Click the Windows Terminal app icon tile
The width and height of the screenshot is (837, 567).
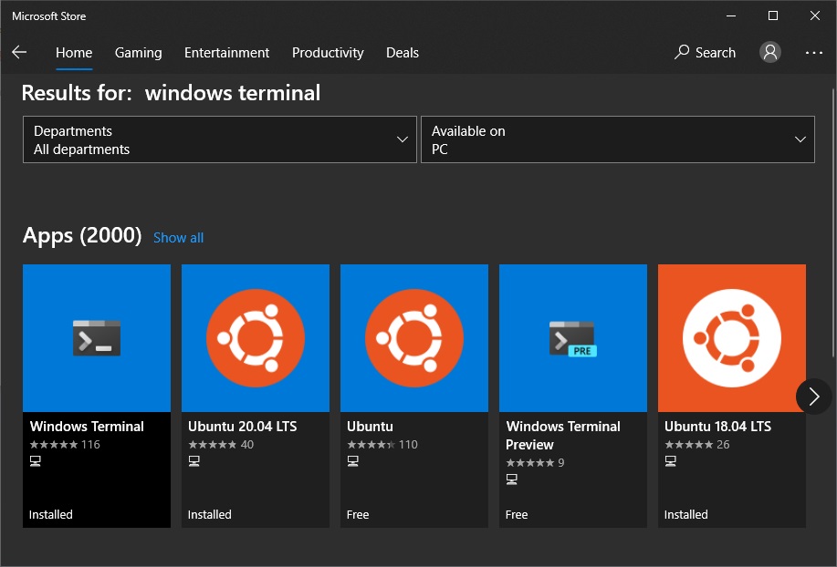[97, 338]
